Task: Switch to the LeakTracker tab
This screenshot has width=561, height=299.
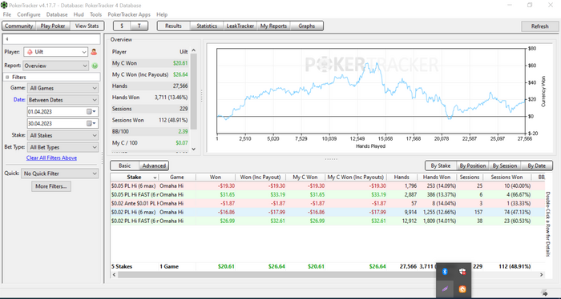Action: [240, 26]
